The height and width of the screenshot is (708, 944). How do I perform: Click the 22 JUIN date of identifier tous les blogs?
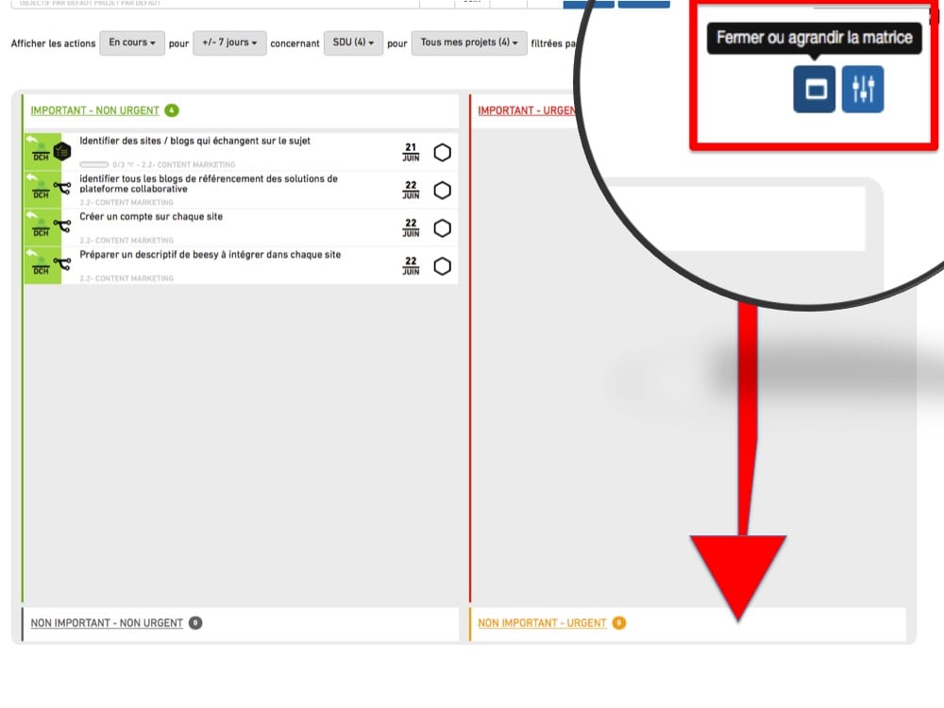tap(411, 191)
